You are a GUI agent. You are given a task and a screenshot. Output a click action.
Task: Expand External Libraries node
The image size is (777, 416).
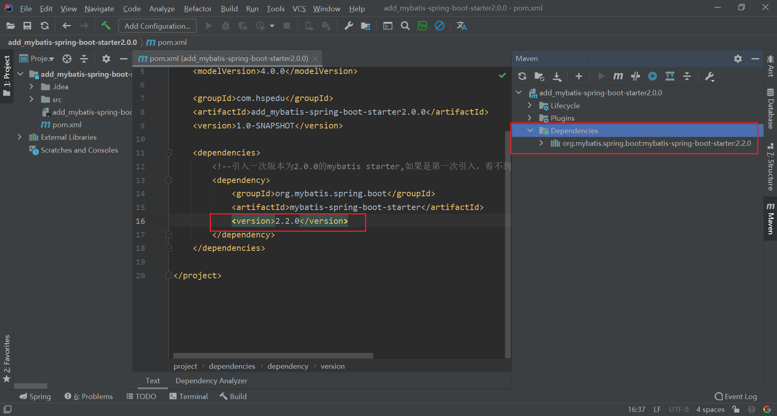(19, 137)
